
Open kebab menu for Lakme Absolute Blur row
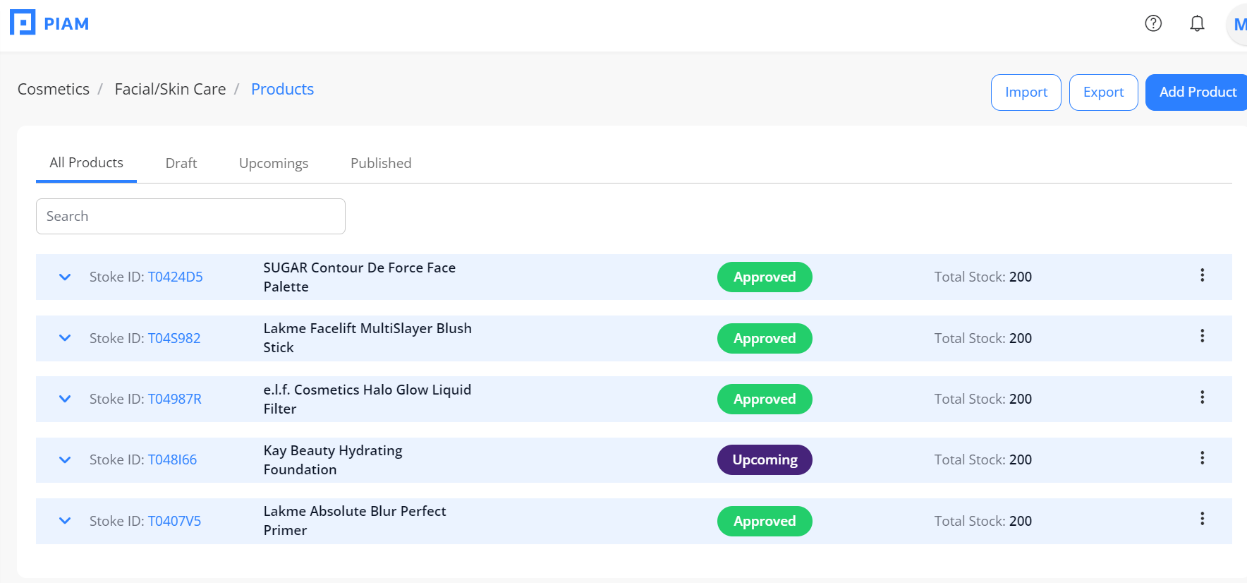tap(1203, 519)
